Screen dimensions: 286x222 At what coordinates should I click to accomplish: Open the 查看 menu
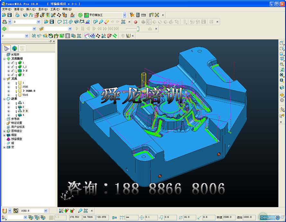click(x=19, y=9)
